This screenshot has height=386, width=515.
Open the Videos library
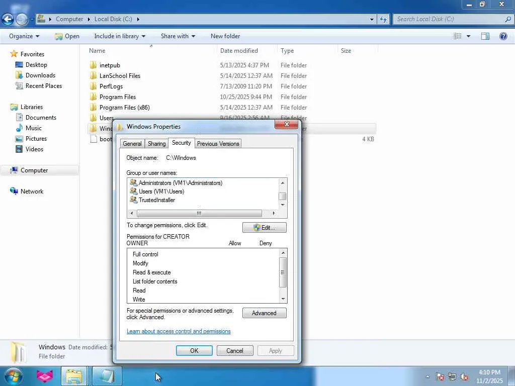pos(34,149)
